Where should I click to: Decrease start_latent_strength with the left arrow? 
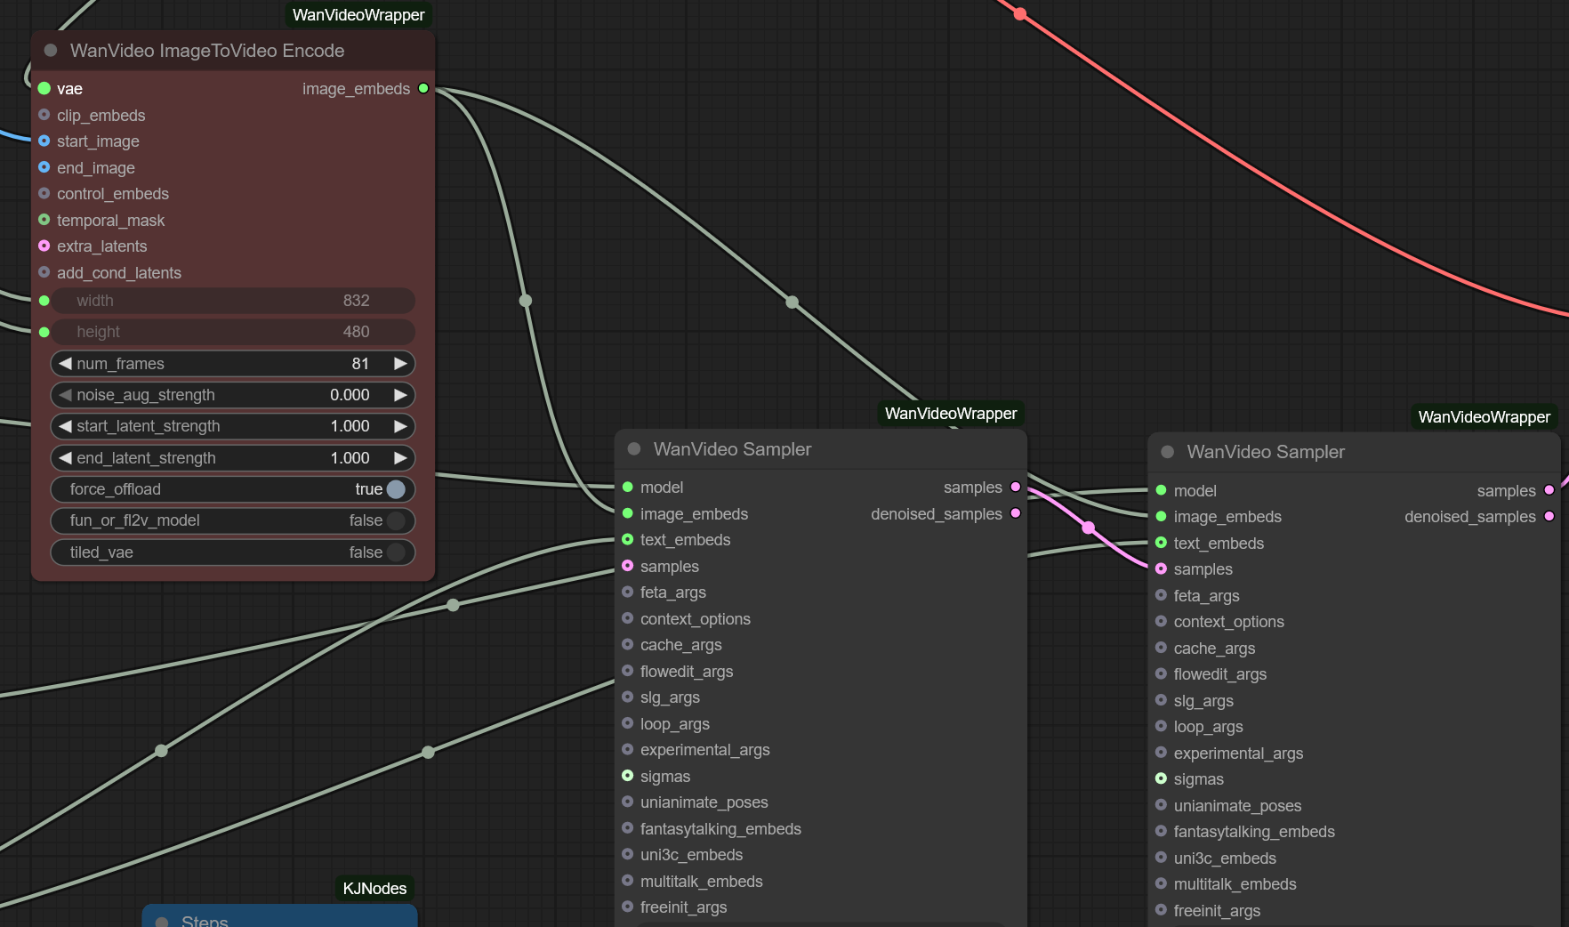click(x=65, y=426)
